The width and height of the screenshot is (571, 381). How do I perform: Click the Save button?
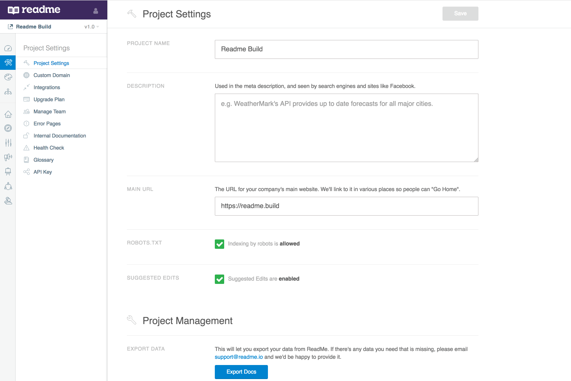[x=460, y=13]
